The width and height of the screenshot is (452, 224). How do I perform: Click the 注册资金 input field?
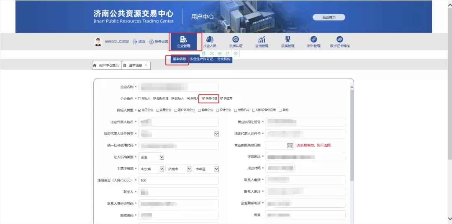pos(179,180)
